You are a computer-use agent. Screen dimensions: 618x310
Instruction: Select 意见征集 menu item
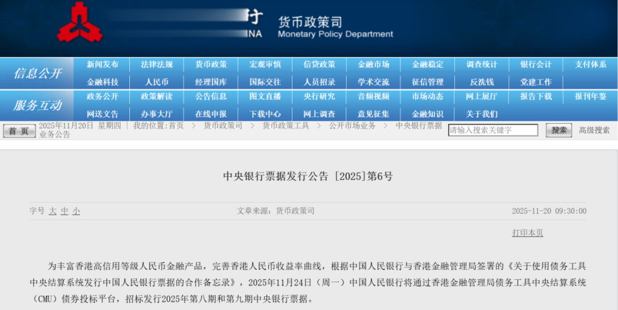(x=374, y=114)
